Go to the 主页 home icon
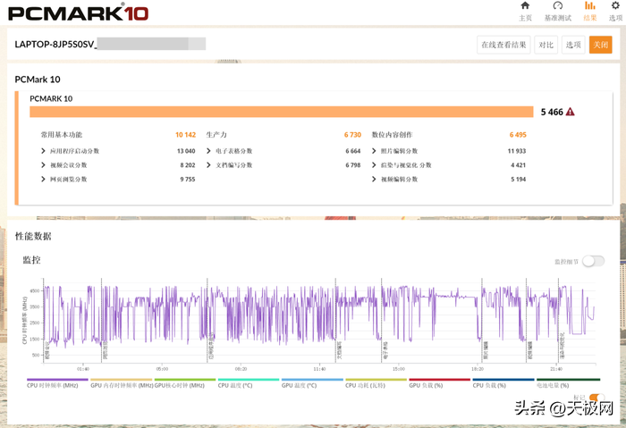This screenshot has width=626, height=428. 525,6
